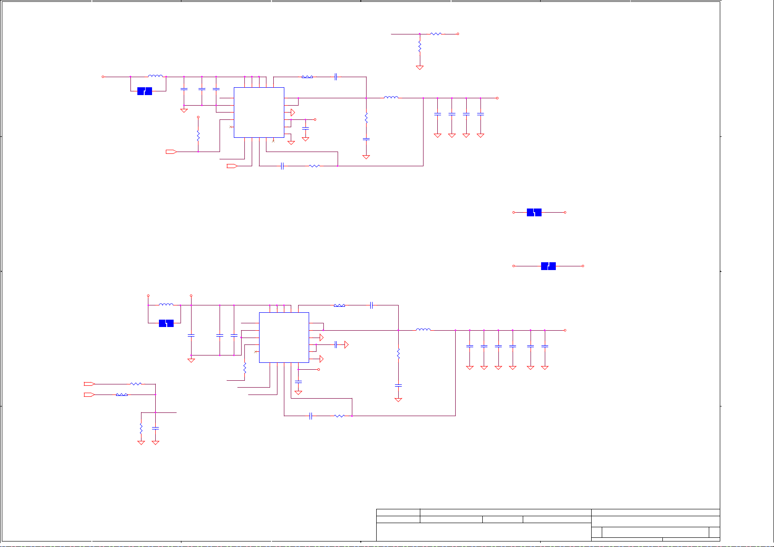Click the upper of two stacked input ports
The image size is (774, 547).
89,383
